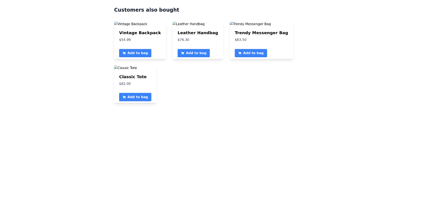Add the Leather Handbag to bag
This screenshot has height=224, width=428.
(x=194, y=53)
